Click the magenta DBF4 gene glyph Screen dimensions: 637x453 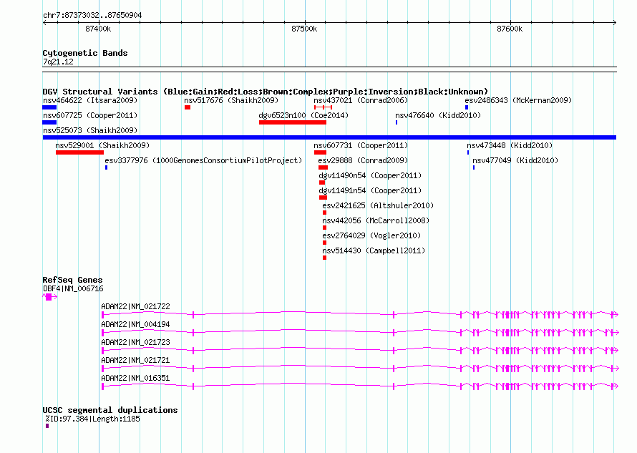pyautogui.click(x=49, y=297)
